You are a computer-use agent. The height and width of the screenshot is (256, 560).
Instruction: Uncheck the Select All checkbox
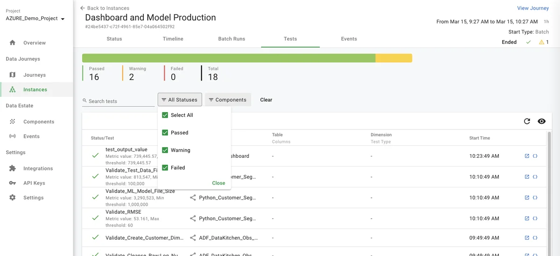165,115
